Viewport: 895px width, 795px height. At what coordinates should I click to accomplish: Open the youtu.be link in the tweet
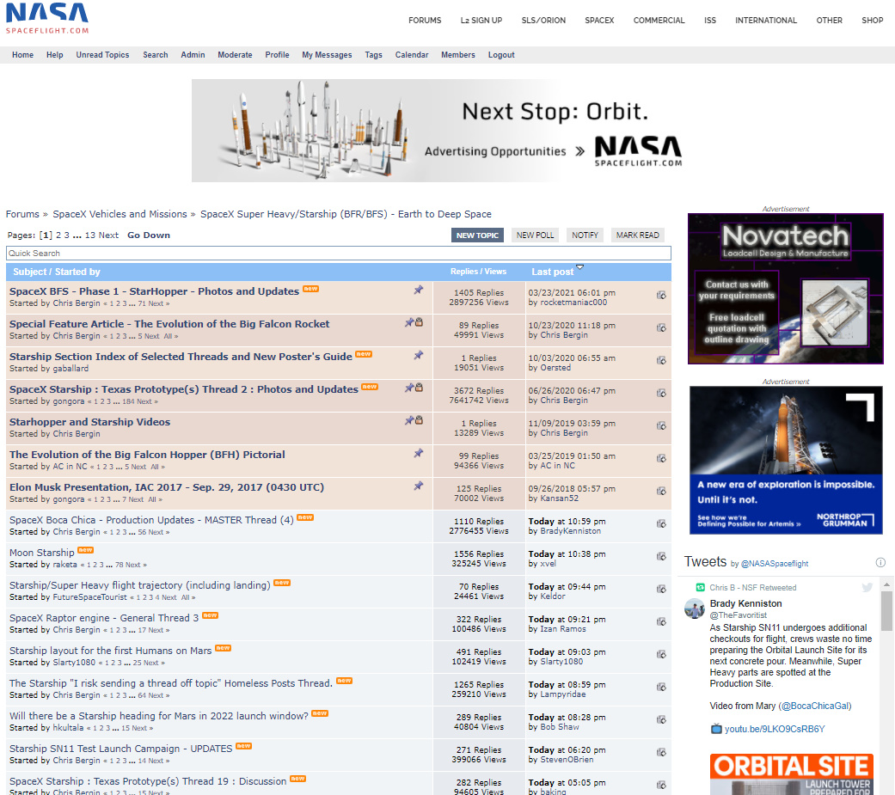point(774,729)
